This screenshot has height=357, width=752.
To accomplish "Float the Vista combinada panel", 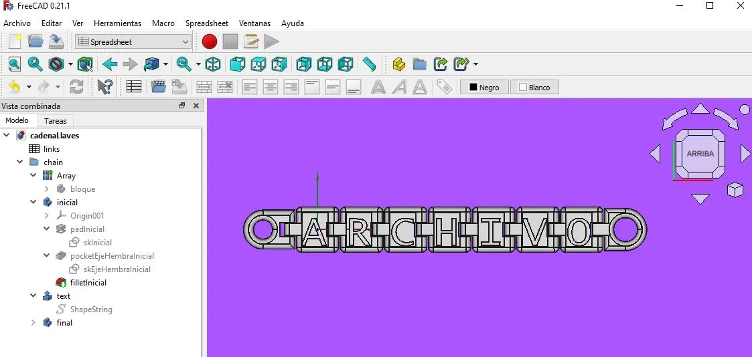I will coord(182,106).
